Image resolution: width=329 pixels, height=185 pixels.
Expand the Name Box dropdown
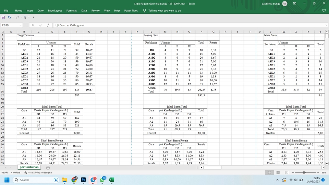[x=21, y=25]
